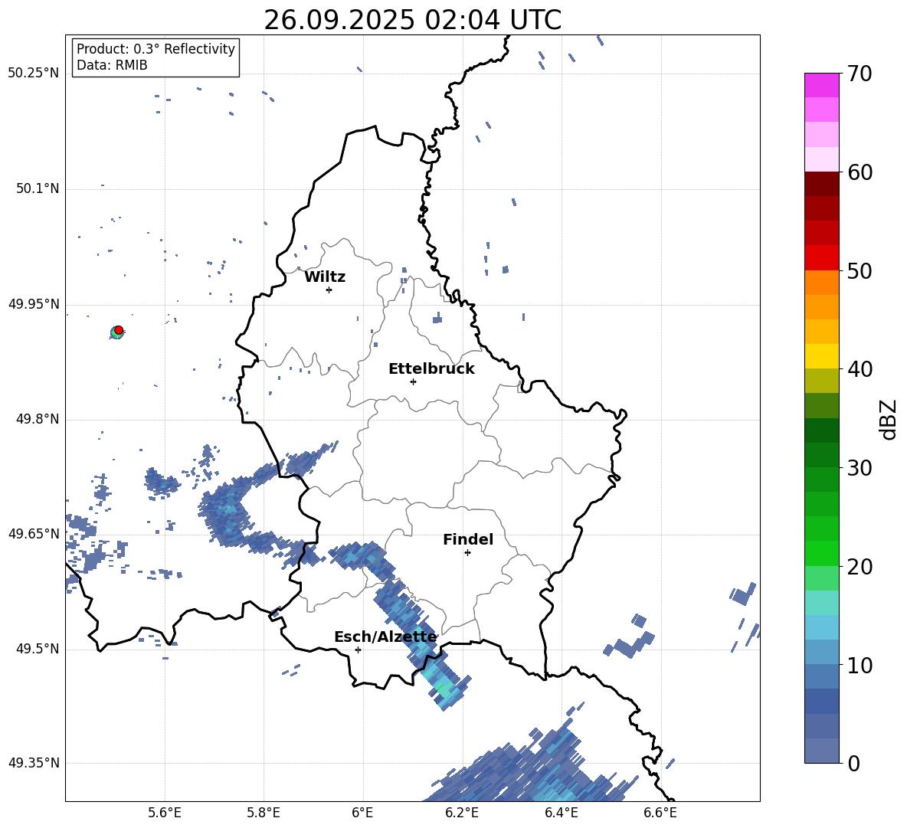Click the yellow colorbar segment above 40
Screen dimensions: 907x828
[x=821, y=356]
